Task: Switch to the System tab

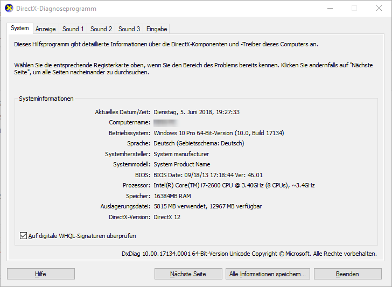Action: pos(20,28)
